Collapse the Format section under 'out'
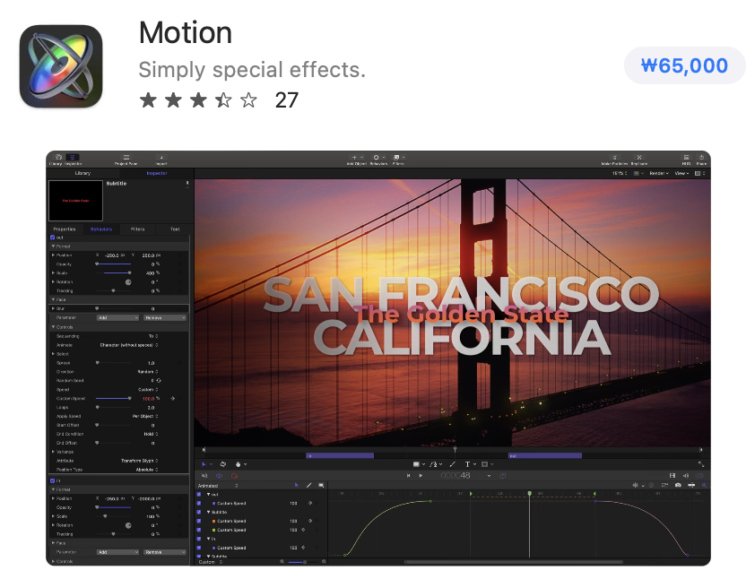The image size is (755, 579). coord(54,246)
